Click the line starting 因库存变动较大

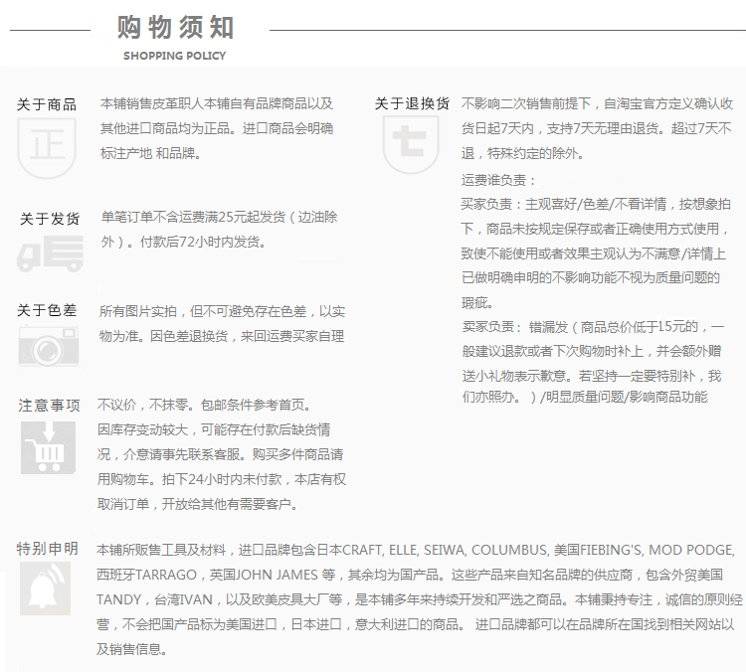click(x=214, y=429)
